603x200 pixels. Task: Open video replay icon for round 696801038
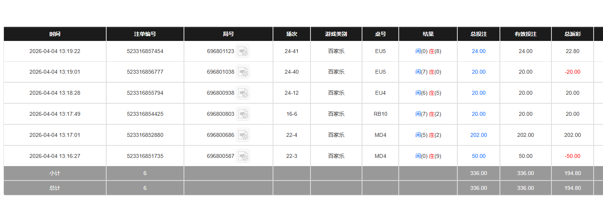pyautogui.click(x=243, y=72)
